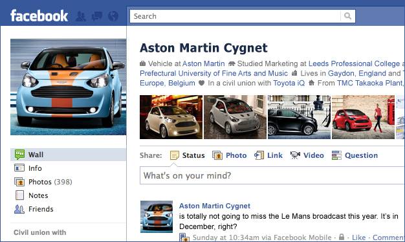Click the Photos sidebar icon
405x242 pixels.
[x=19, y=182]
